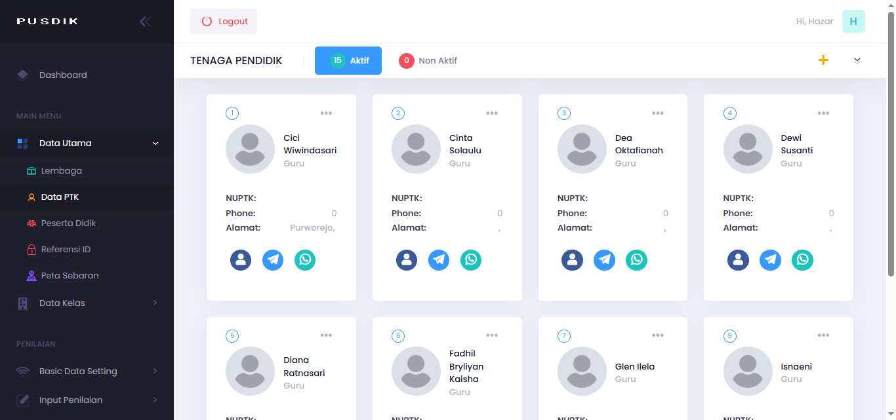Image resolution: width=896 pixels, height=420 pixels.
Task: Open options menu on Dewi Susanti's card
Action: 824,113
